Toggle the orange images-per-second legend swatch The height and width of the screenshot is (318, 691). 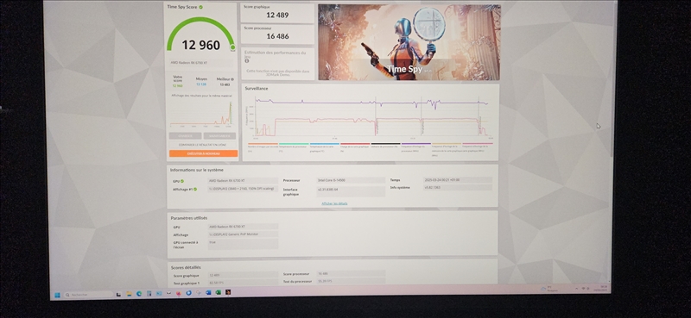click(x=263, y=144)
